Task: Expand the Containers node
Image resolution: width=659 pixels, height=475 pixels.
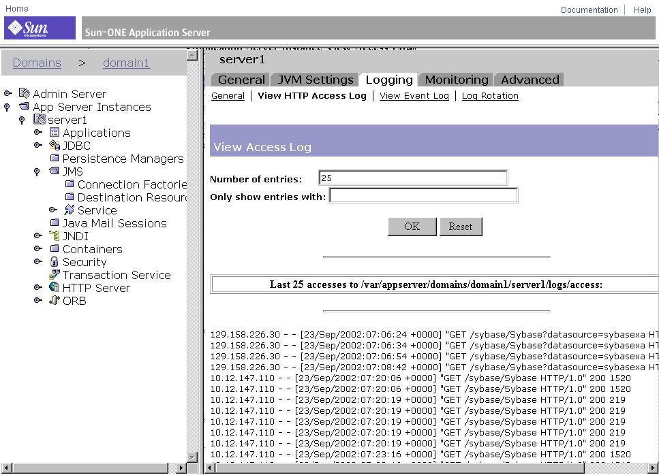Action: [38, 248]
